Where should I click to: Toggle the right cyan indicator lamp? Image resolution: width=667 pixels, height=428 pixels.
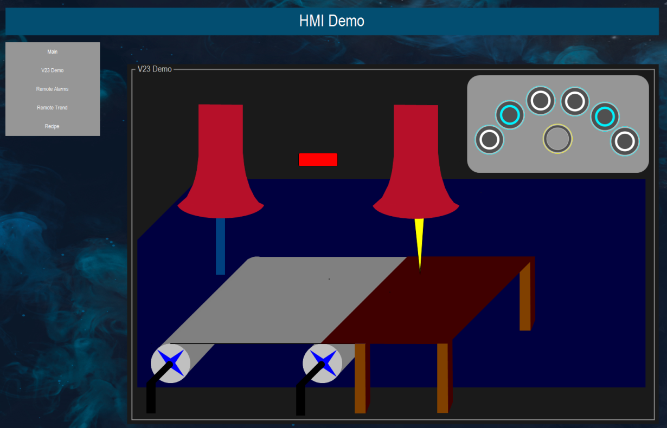(604, 116)
